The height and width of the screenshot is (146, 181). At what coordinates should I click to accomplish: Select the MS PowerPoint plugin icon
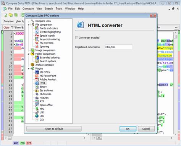pos(37,76)
